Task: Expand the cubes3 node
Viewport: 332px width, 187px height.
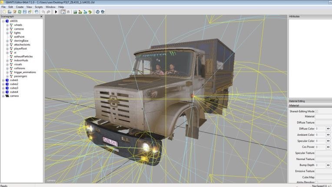Action: click(x=3, y=88)
